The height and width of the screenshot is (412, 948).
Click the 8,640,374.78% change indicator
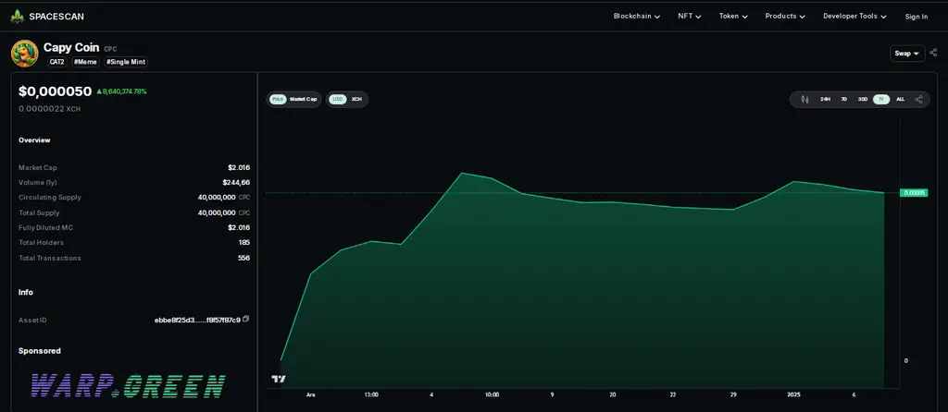click(x=121, y=91)
